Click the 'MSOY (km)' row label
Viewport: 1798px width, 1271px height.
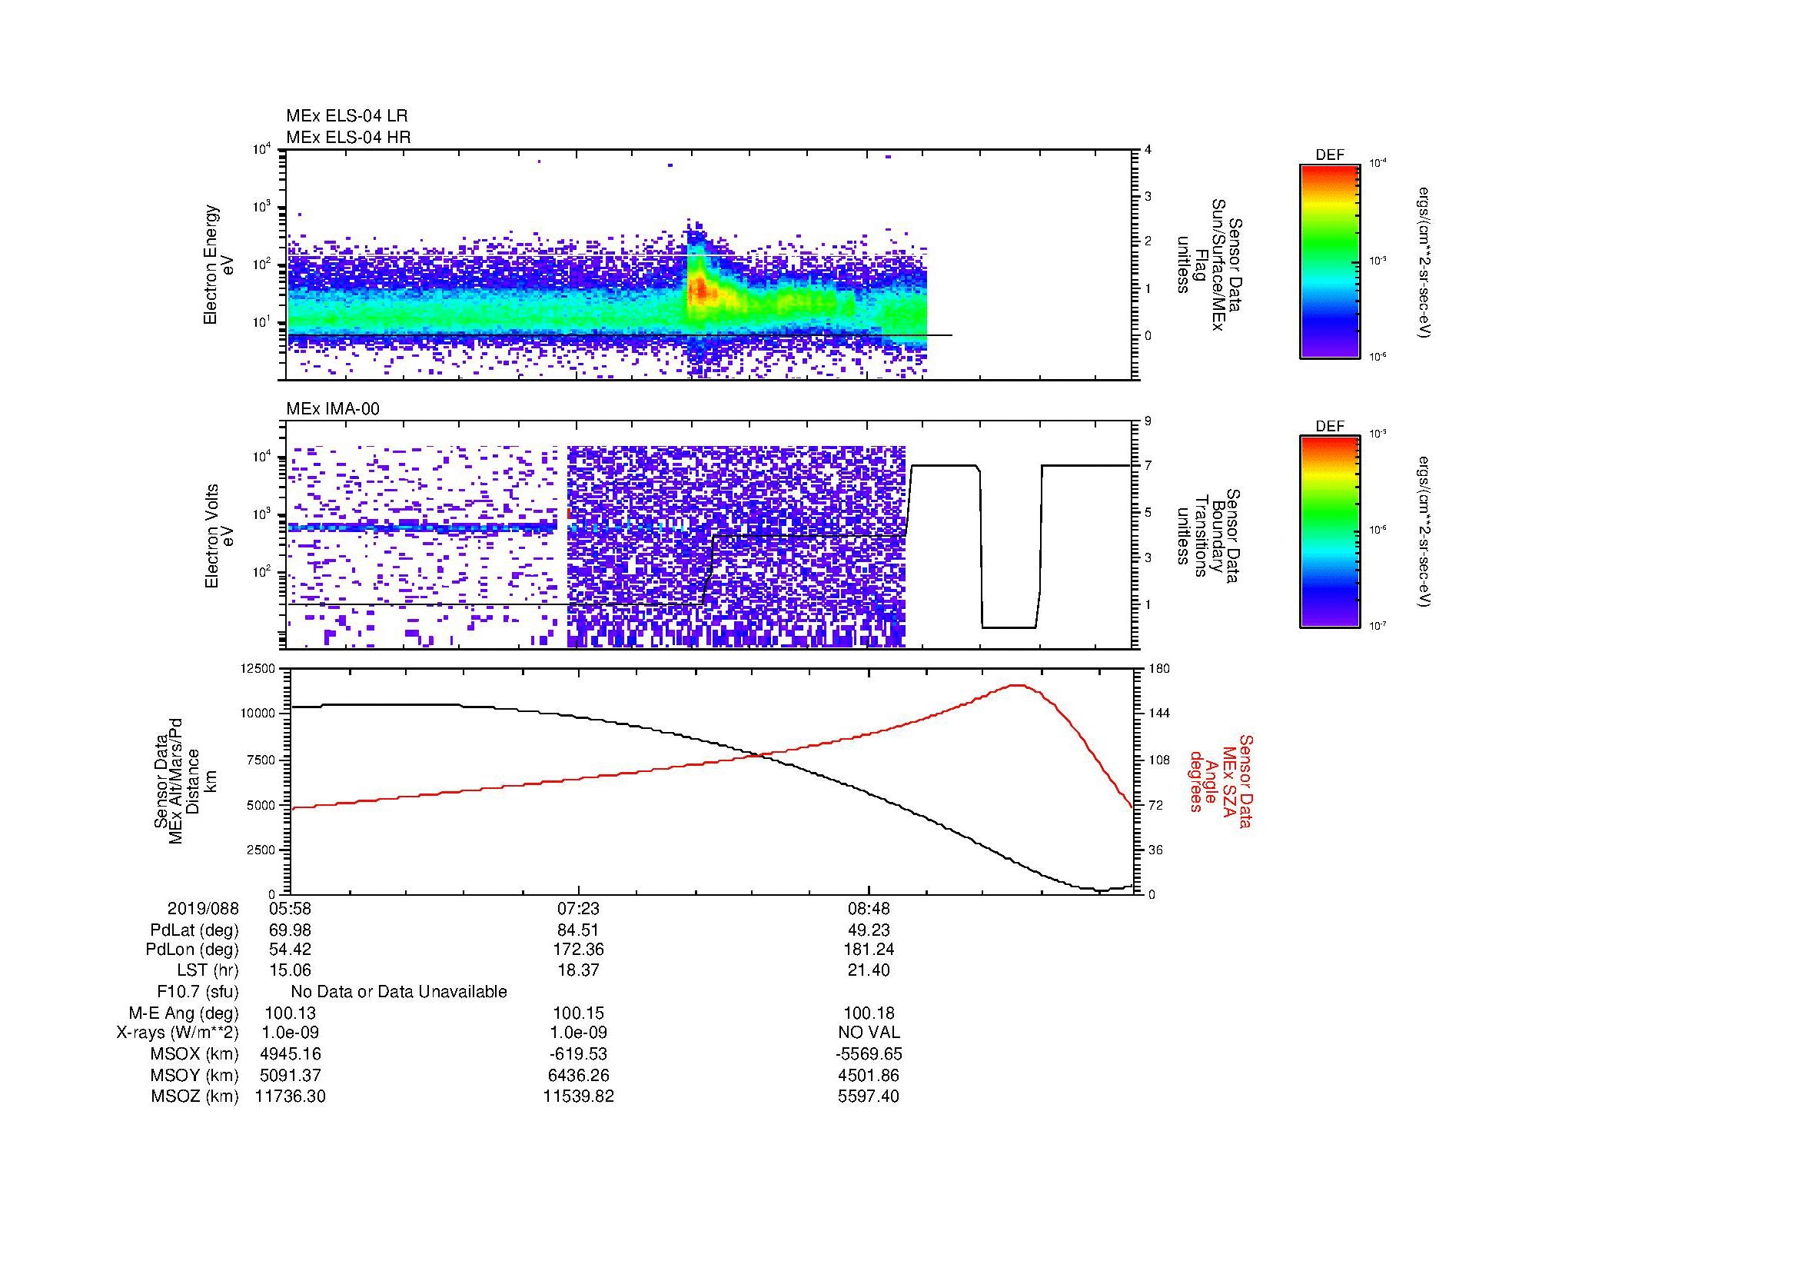point(194,1075)
